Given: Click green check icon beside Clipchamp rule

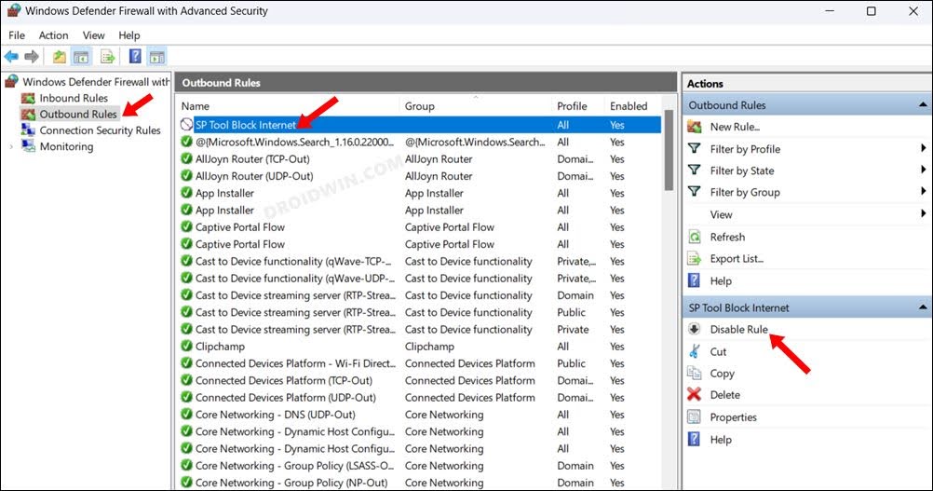Looking at the screenshot, I should [187, 346].
